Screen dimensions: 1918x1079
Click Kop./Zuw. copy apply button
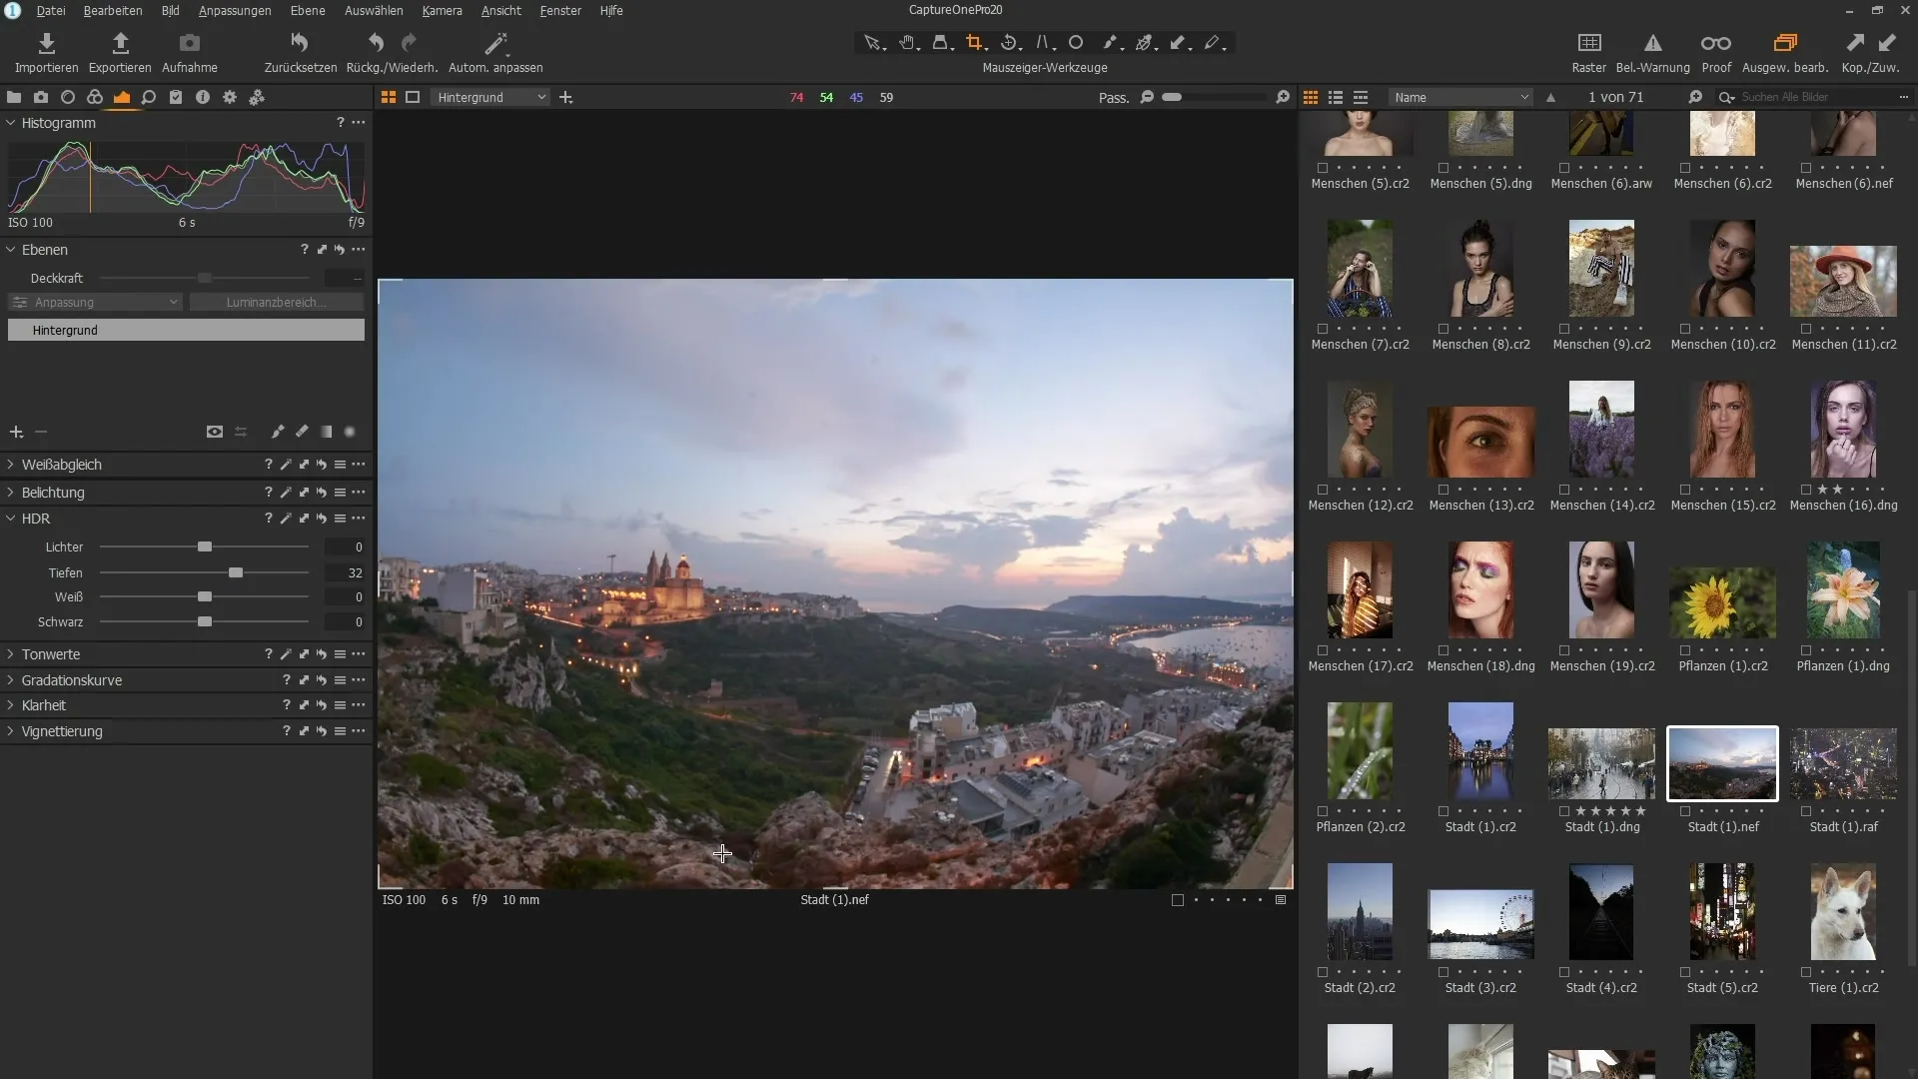[x=1870, y=43]
